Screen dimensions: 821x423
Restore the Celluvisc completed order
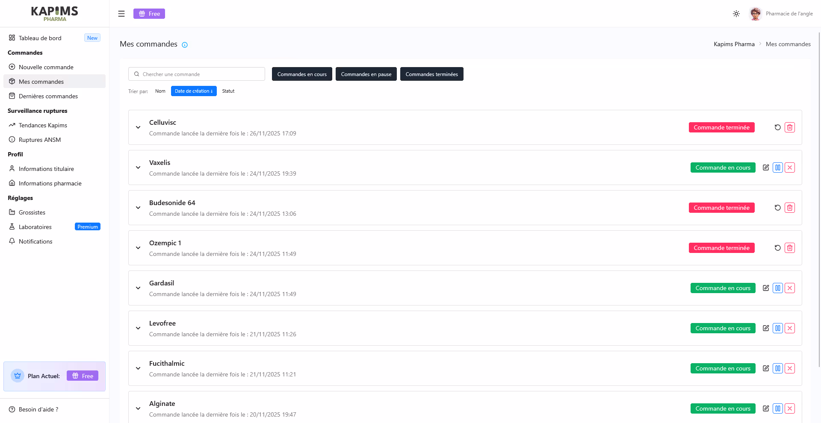(777, 127)
